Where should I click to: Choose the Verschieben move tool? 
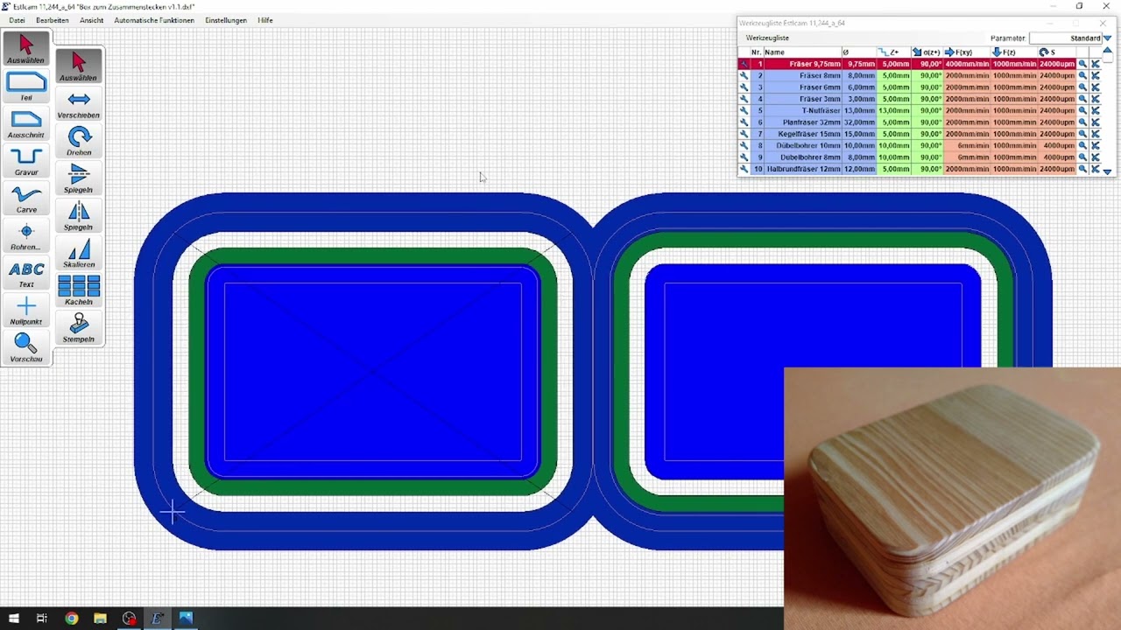79,105
